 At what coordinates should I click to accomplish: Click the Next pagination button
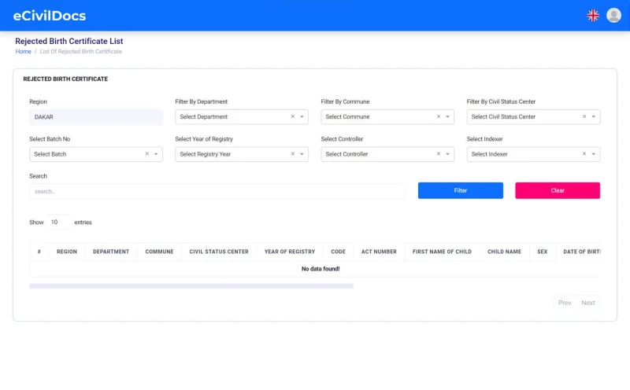(x=588, y=303)
